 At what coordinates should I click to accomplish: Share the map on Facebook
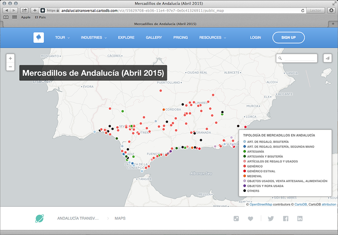286,219
